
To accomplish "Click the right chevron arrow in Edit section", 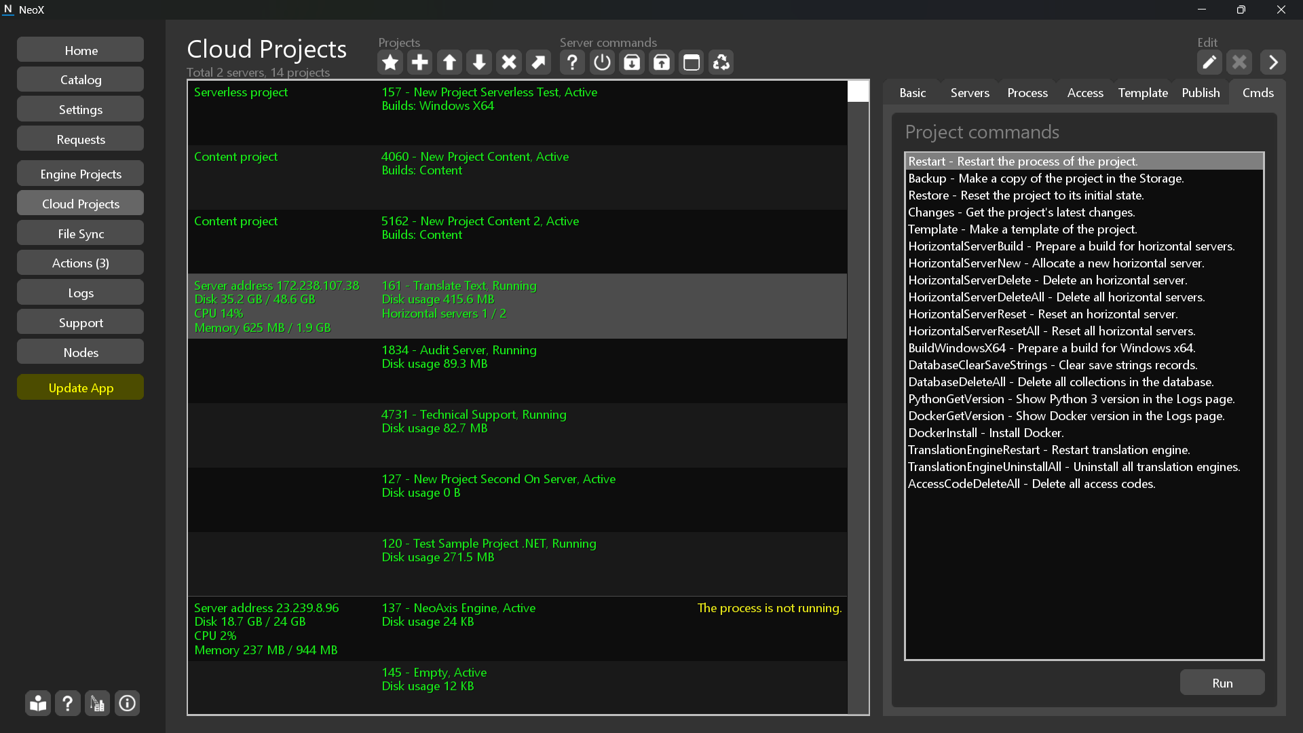I will tap(1273, 62).
